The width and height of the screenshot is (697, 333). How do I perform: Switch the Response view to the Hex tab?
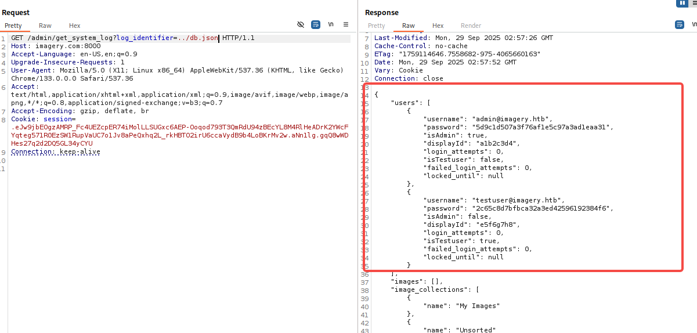(x=438, y=26)
